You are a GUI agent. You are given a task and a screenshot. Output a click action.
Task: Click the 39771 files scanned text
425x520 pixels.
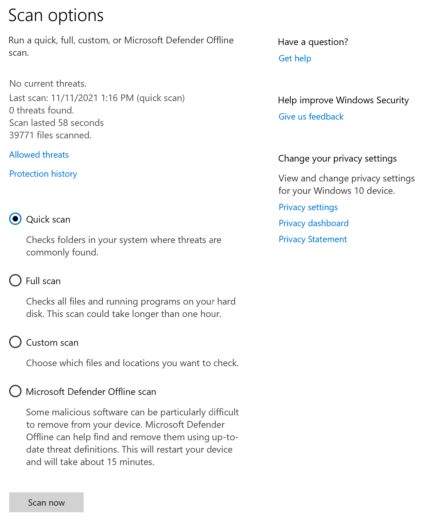tap(50, 135)
